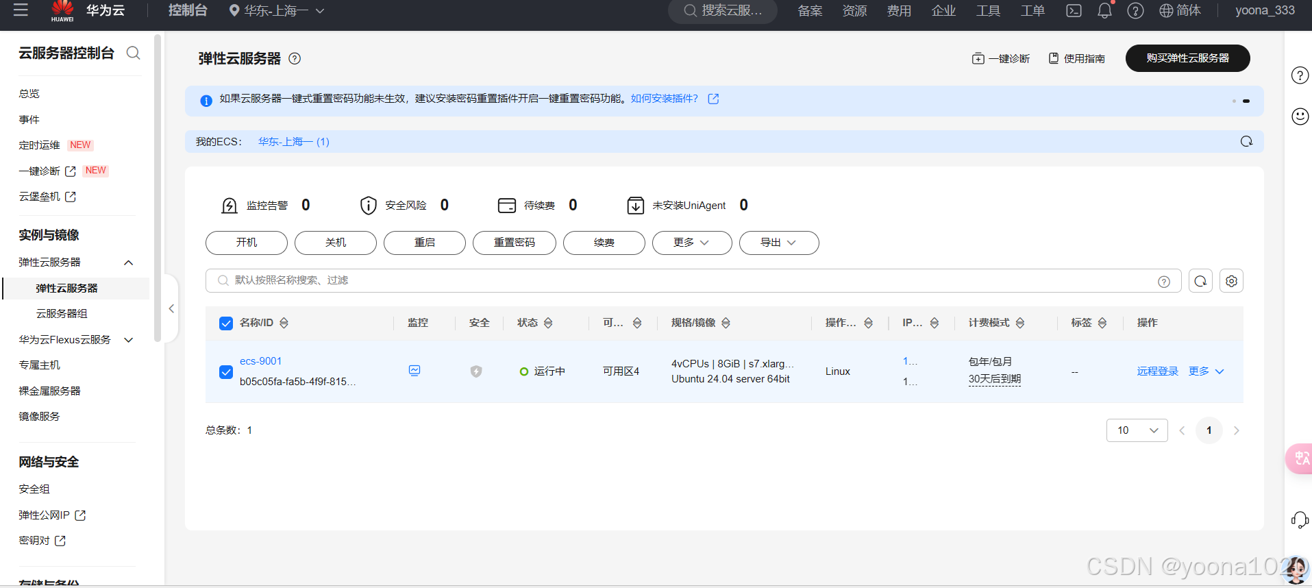Click security shield for ecs-9001
The height and width of the screenshot is (588, 1312).
[x=476, y=371]
